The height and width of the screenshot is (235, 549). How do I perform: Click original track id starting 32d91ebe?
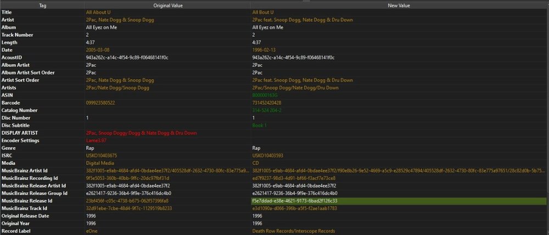[129, 209]
